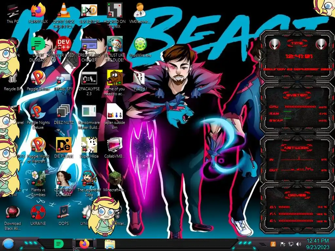Click the right alien head in the Time widget

click(321, 44)
